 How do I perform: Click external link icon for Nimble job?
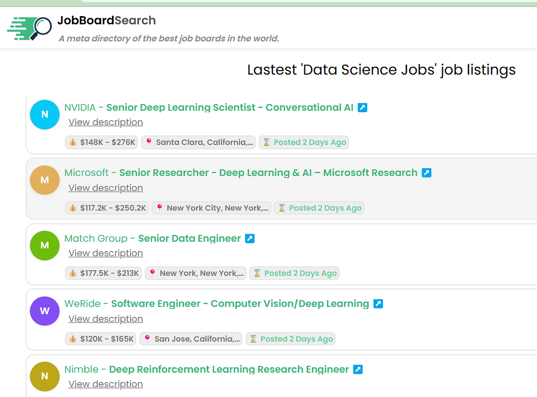[358, 370]
